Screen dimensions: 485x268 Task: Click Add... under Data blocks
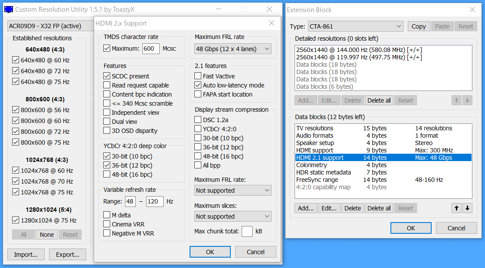click(x=305, y=208)
